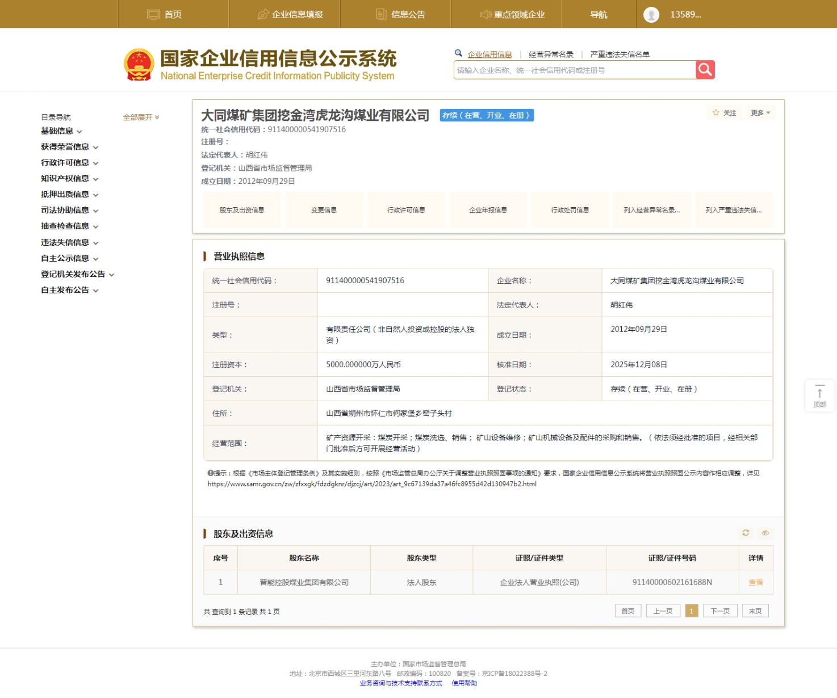Jump to 列入经营异常名录 quick link
The height and width of the screenshot is (698, 837).
tap(652, 210)
